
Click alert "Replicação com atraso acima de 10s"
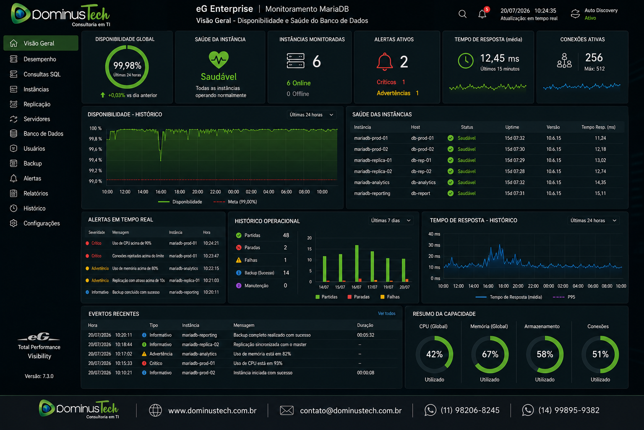point(138,281)
